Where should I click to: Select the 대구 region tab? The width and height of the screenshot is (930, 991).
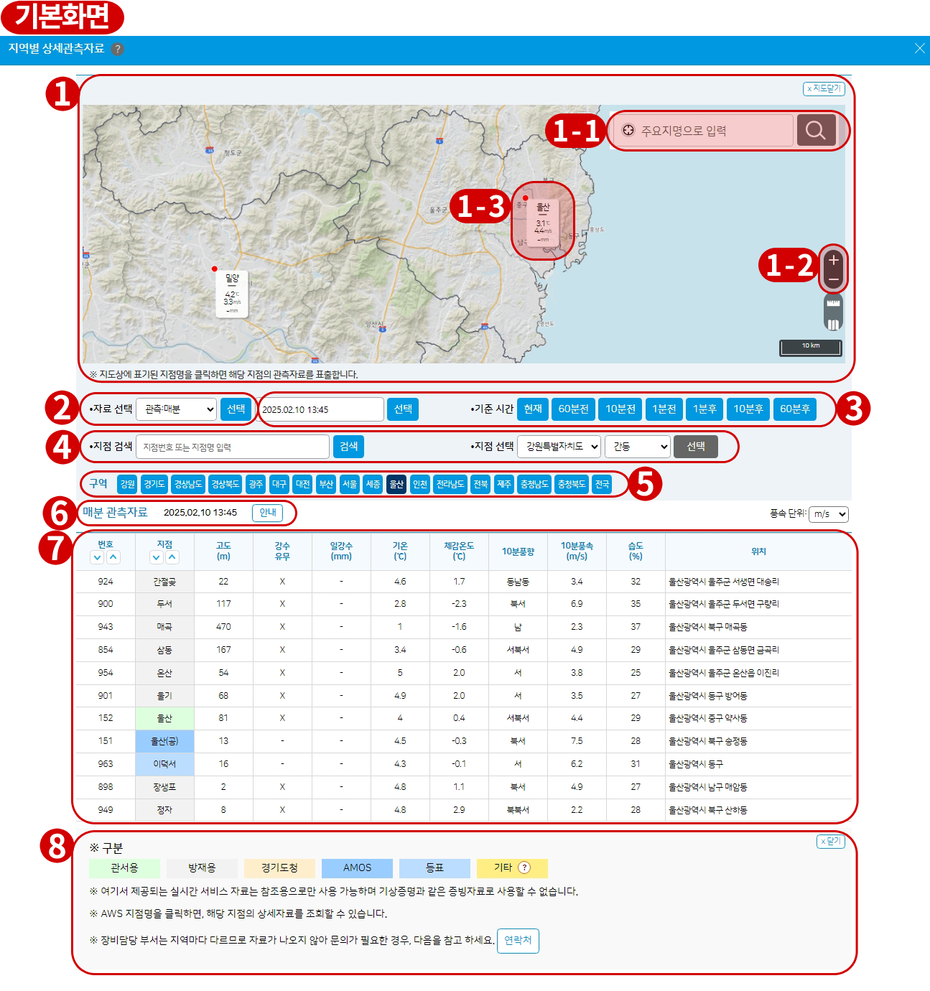[x=279, y=485]
